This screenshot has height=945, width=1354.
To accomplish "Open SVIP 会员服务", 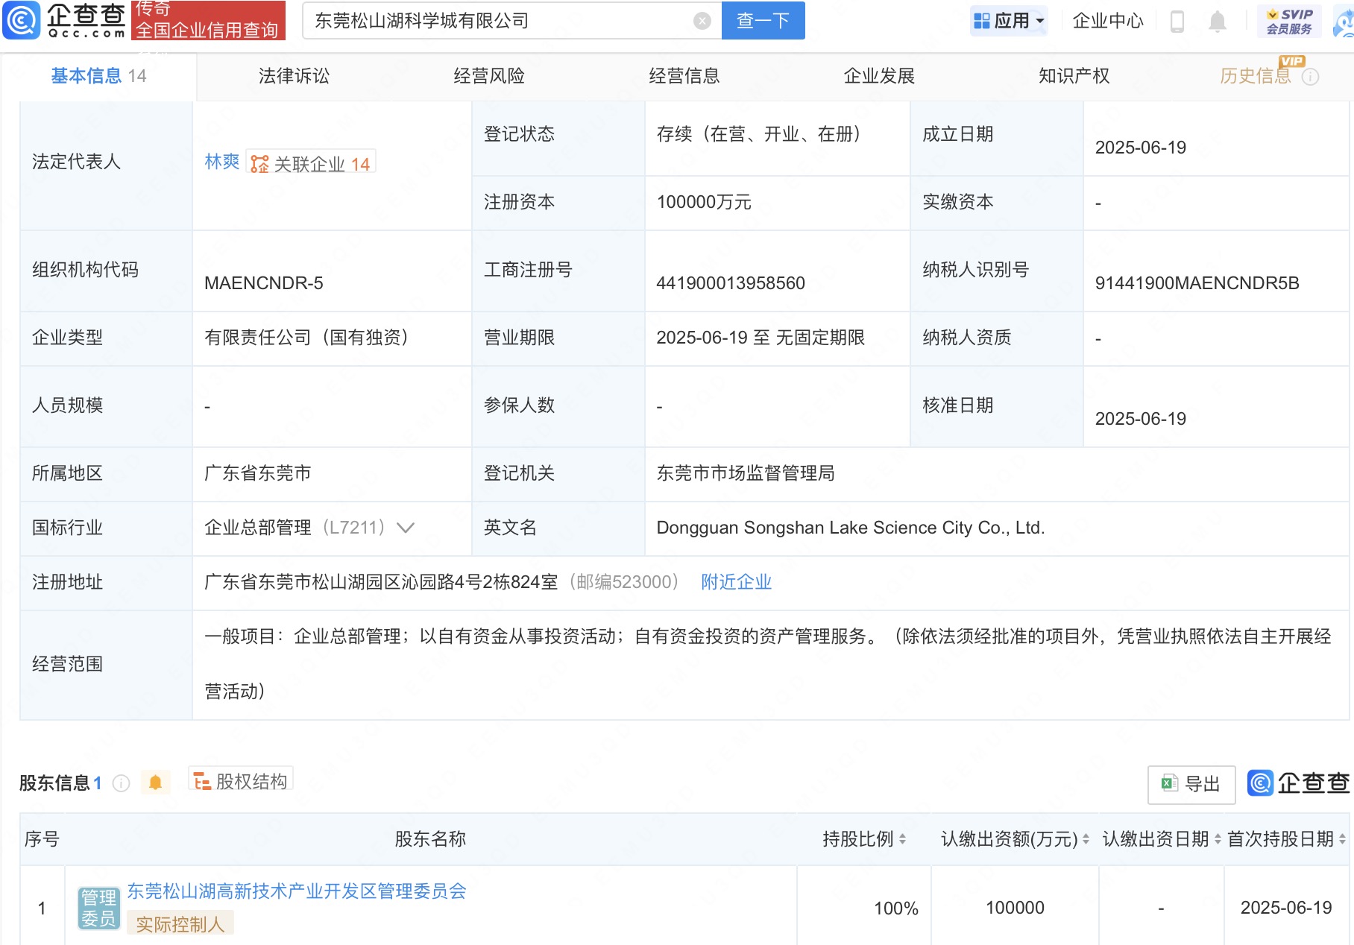I will point(1288,21).
